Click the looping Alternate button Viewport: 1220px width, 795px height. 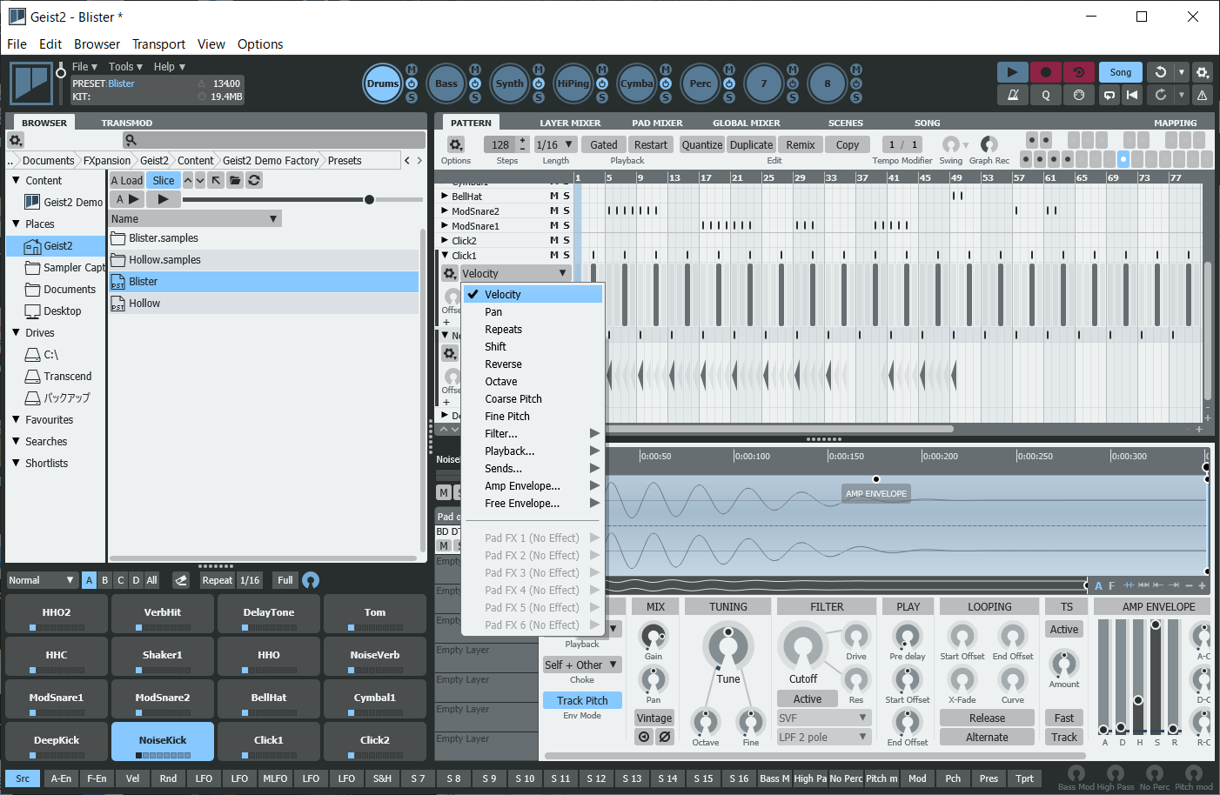(987, 737)
